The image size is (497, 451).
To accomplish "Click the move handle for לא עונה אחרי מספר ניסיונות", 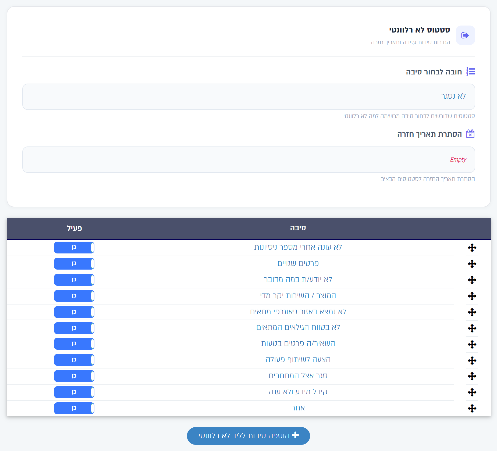I will click(472, 248).
